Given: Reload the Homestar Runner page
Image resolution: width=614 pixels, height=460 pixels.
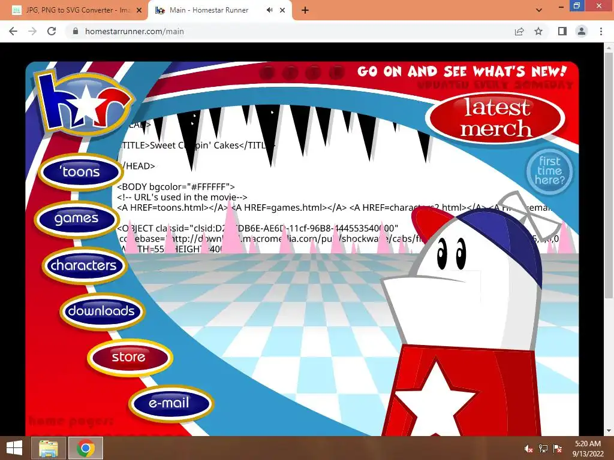Looking at the screenshot, I should coord(52,31).
